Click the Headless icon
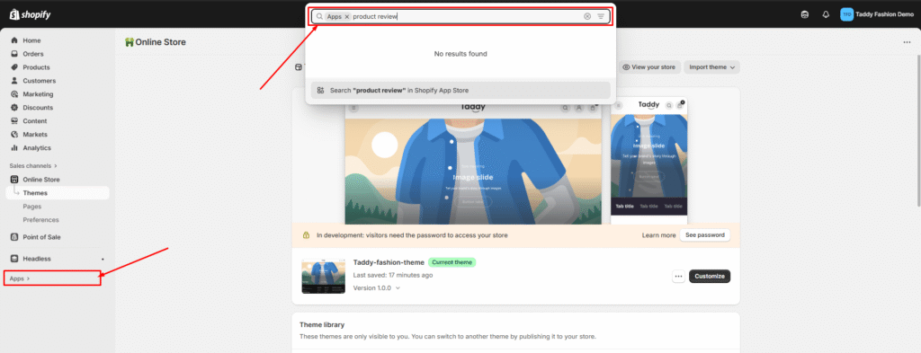The height and width of the screenshot is (353, 921). click(14, 259)
